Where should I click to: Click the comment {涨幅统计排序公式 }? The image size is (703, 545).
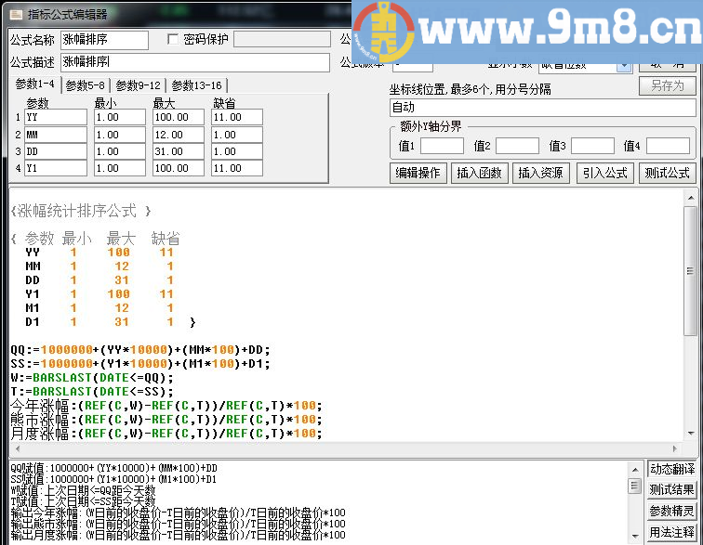[81, 211]
